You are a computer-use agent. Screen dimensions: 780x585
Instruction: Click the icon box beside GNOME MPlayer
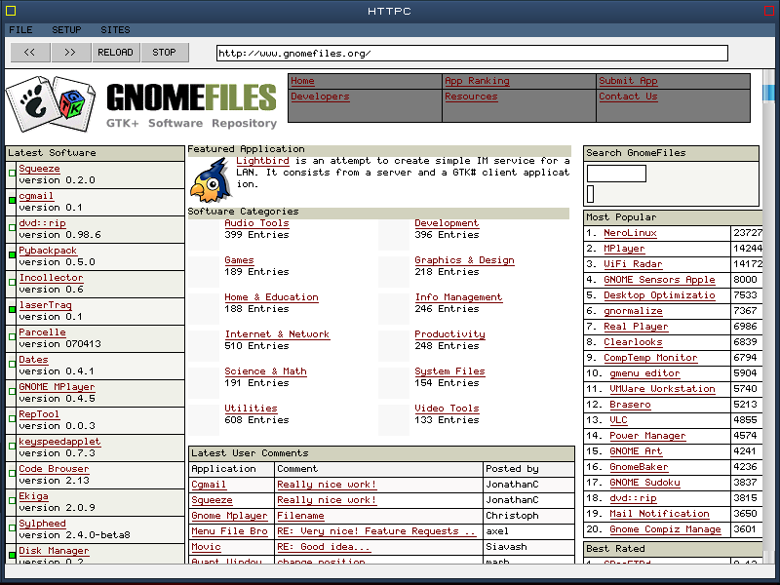coord(12,392)
